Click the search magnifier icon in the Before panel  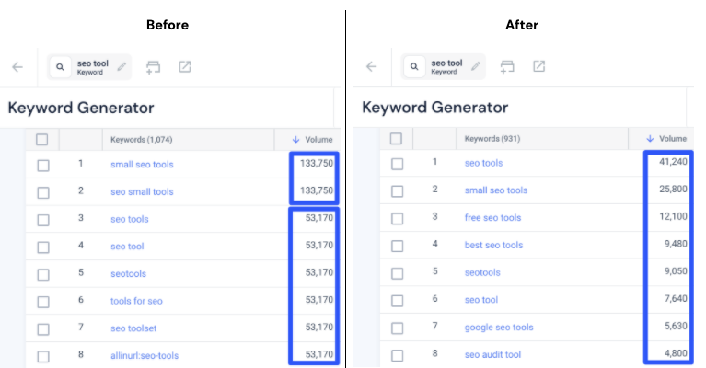(x=60, y=67)
